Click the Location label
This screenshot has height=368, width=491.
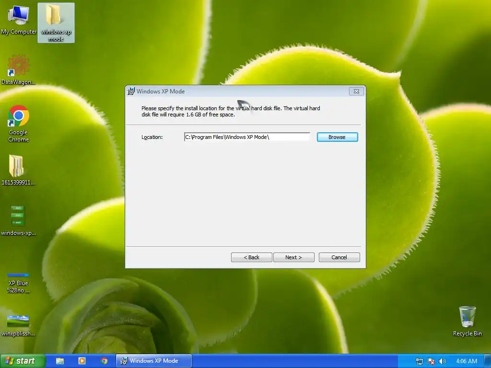[x=152, y=137]
